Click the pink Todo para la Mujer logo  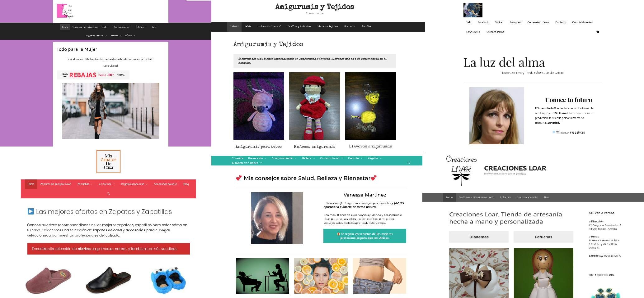[65, 11]
